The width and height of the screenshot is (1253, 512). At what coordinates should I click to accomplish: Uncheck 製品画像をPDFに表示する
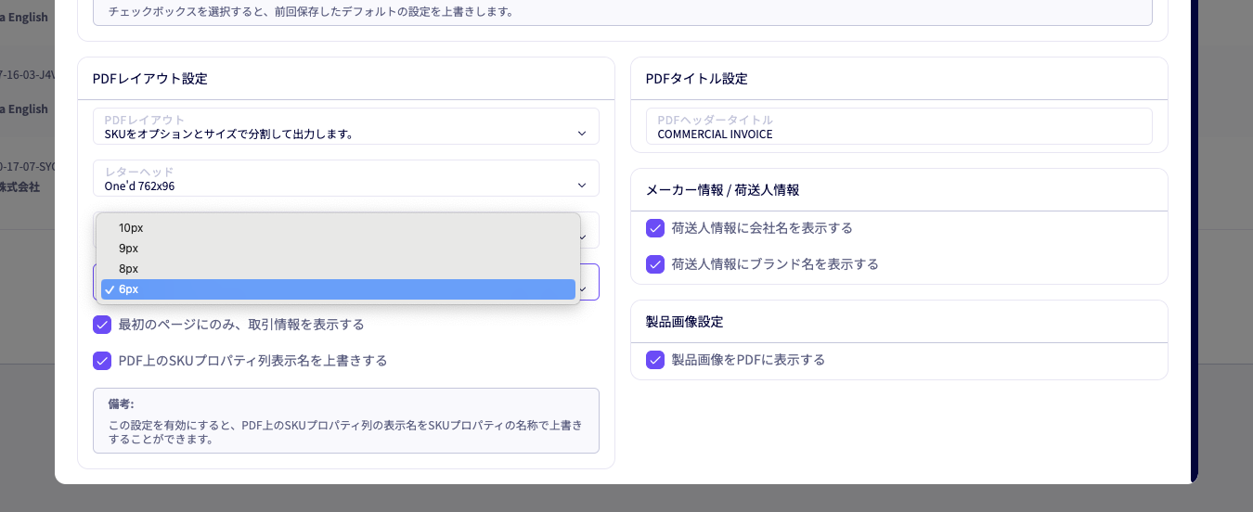coord(655,360)
